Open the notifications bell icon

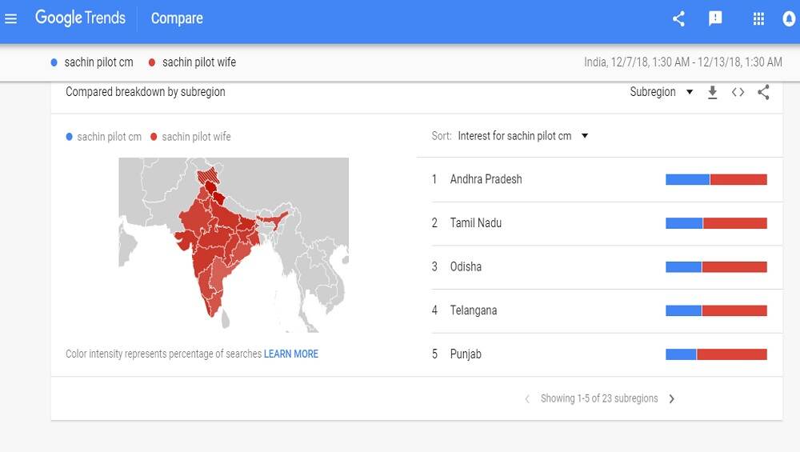point(789,19)
